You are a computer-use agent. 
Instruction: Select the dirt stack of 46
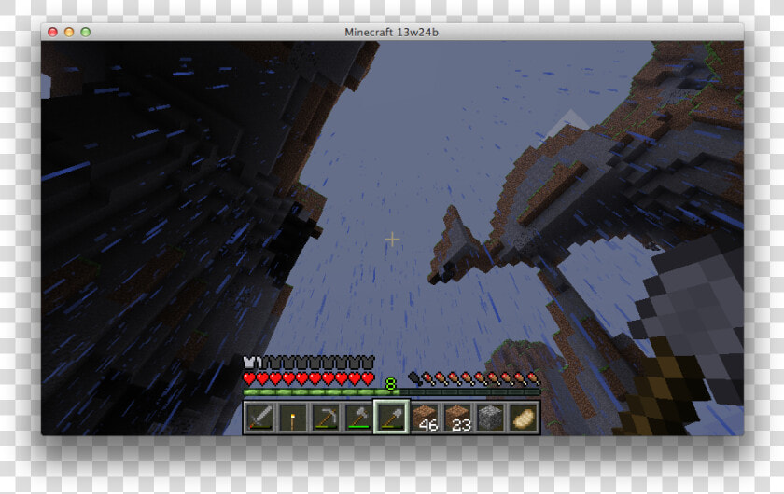click(425, 418)
